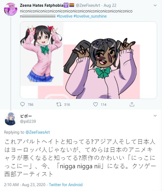Open Zeena's profile avatar
Viewport: 162px width, 191px height.
(x=11, y=9)
